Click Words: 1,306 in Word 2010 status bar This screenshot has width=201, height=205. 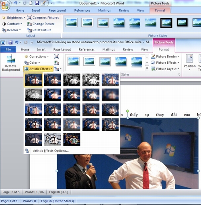point(34,192)
